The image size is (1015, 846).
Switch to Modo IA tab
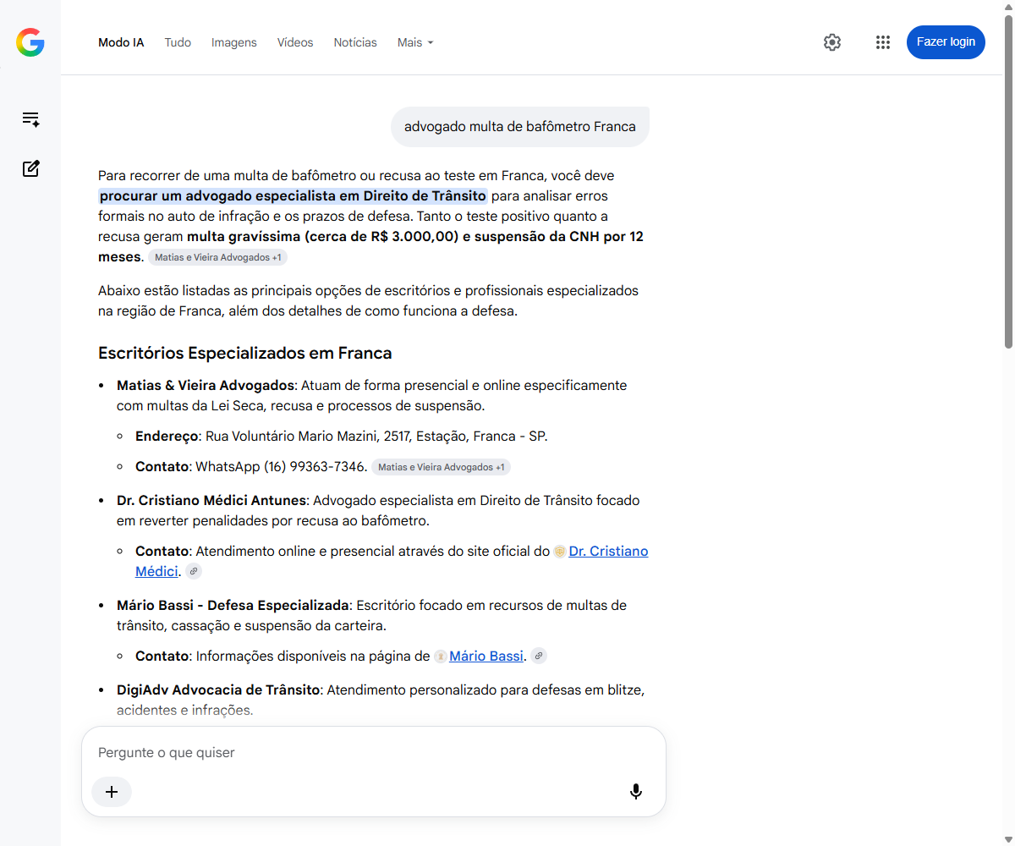click(121, 42)
